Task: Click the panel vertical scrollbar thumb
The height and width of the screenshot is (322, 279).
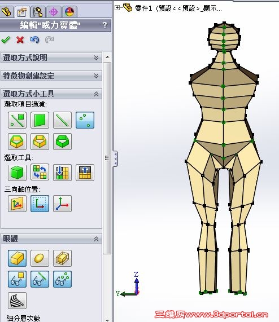Action: [x=107, y=158]
